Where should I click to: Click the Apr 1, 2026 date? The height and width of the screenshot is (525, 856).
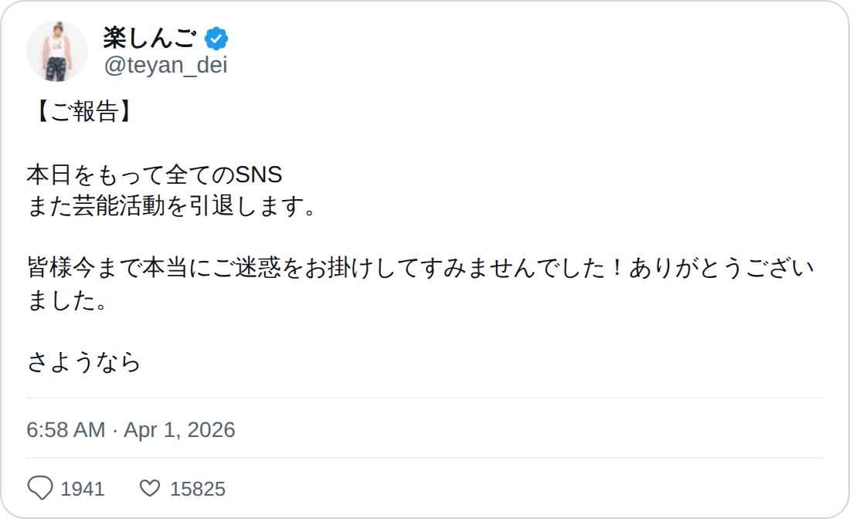pyautogui.click(x=179, y=430)
